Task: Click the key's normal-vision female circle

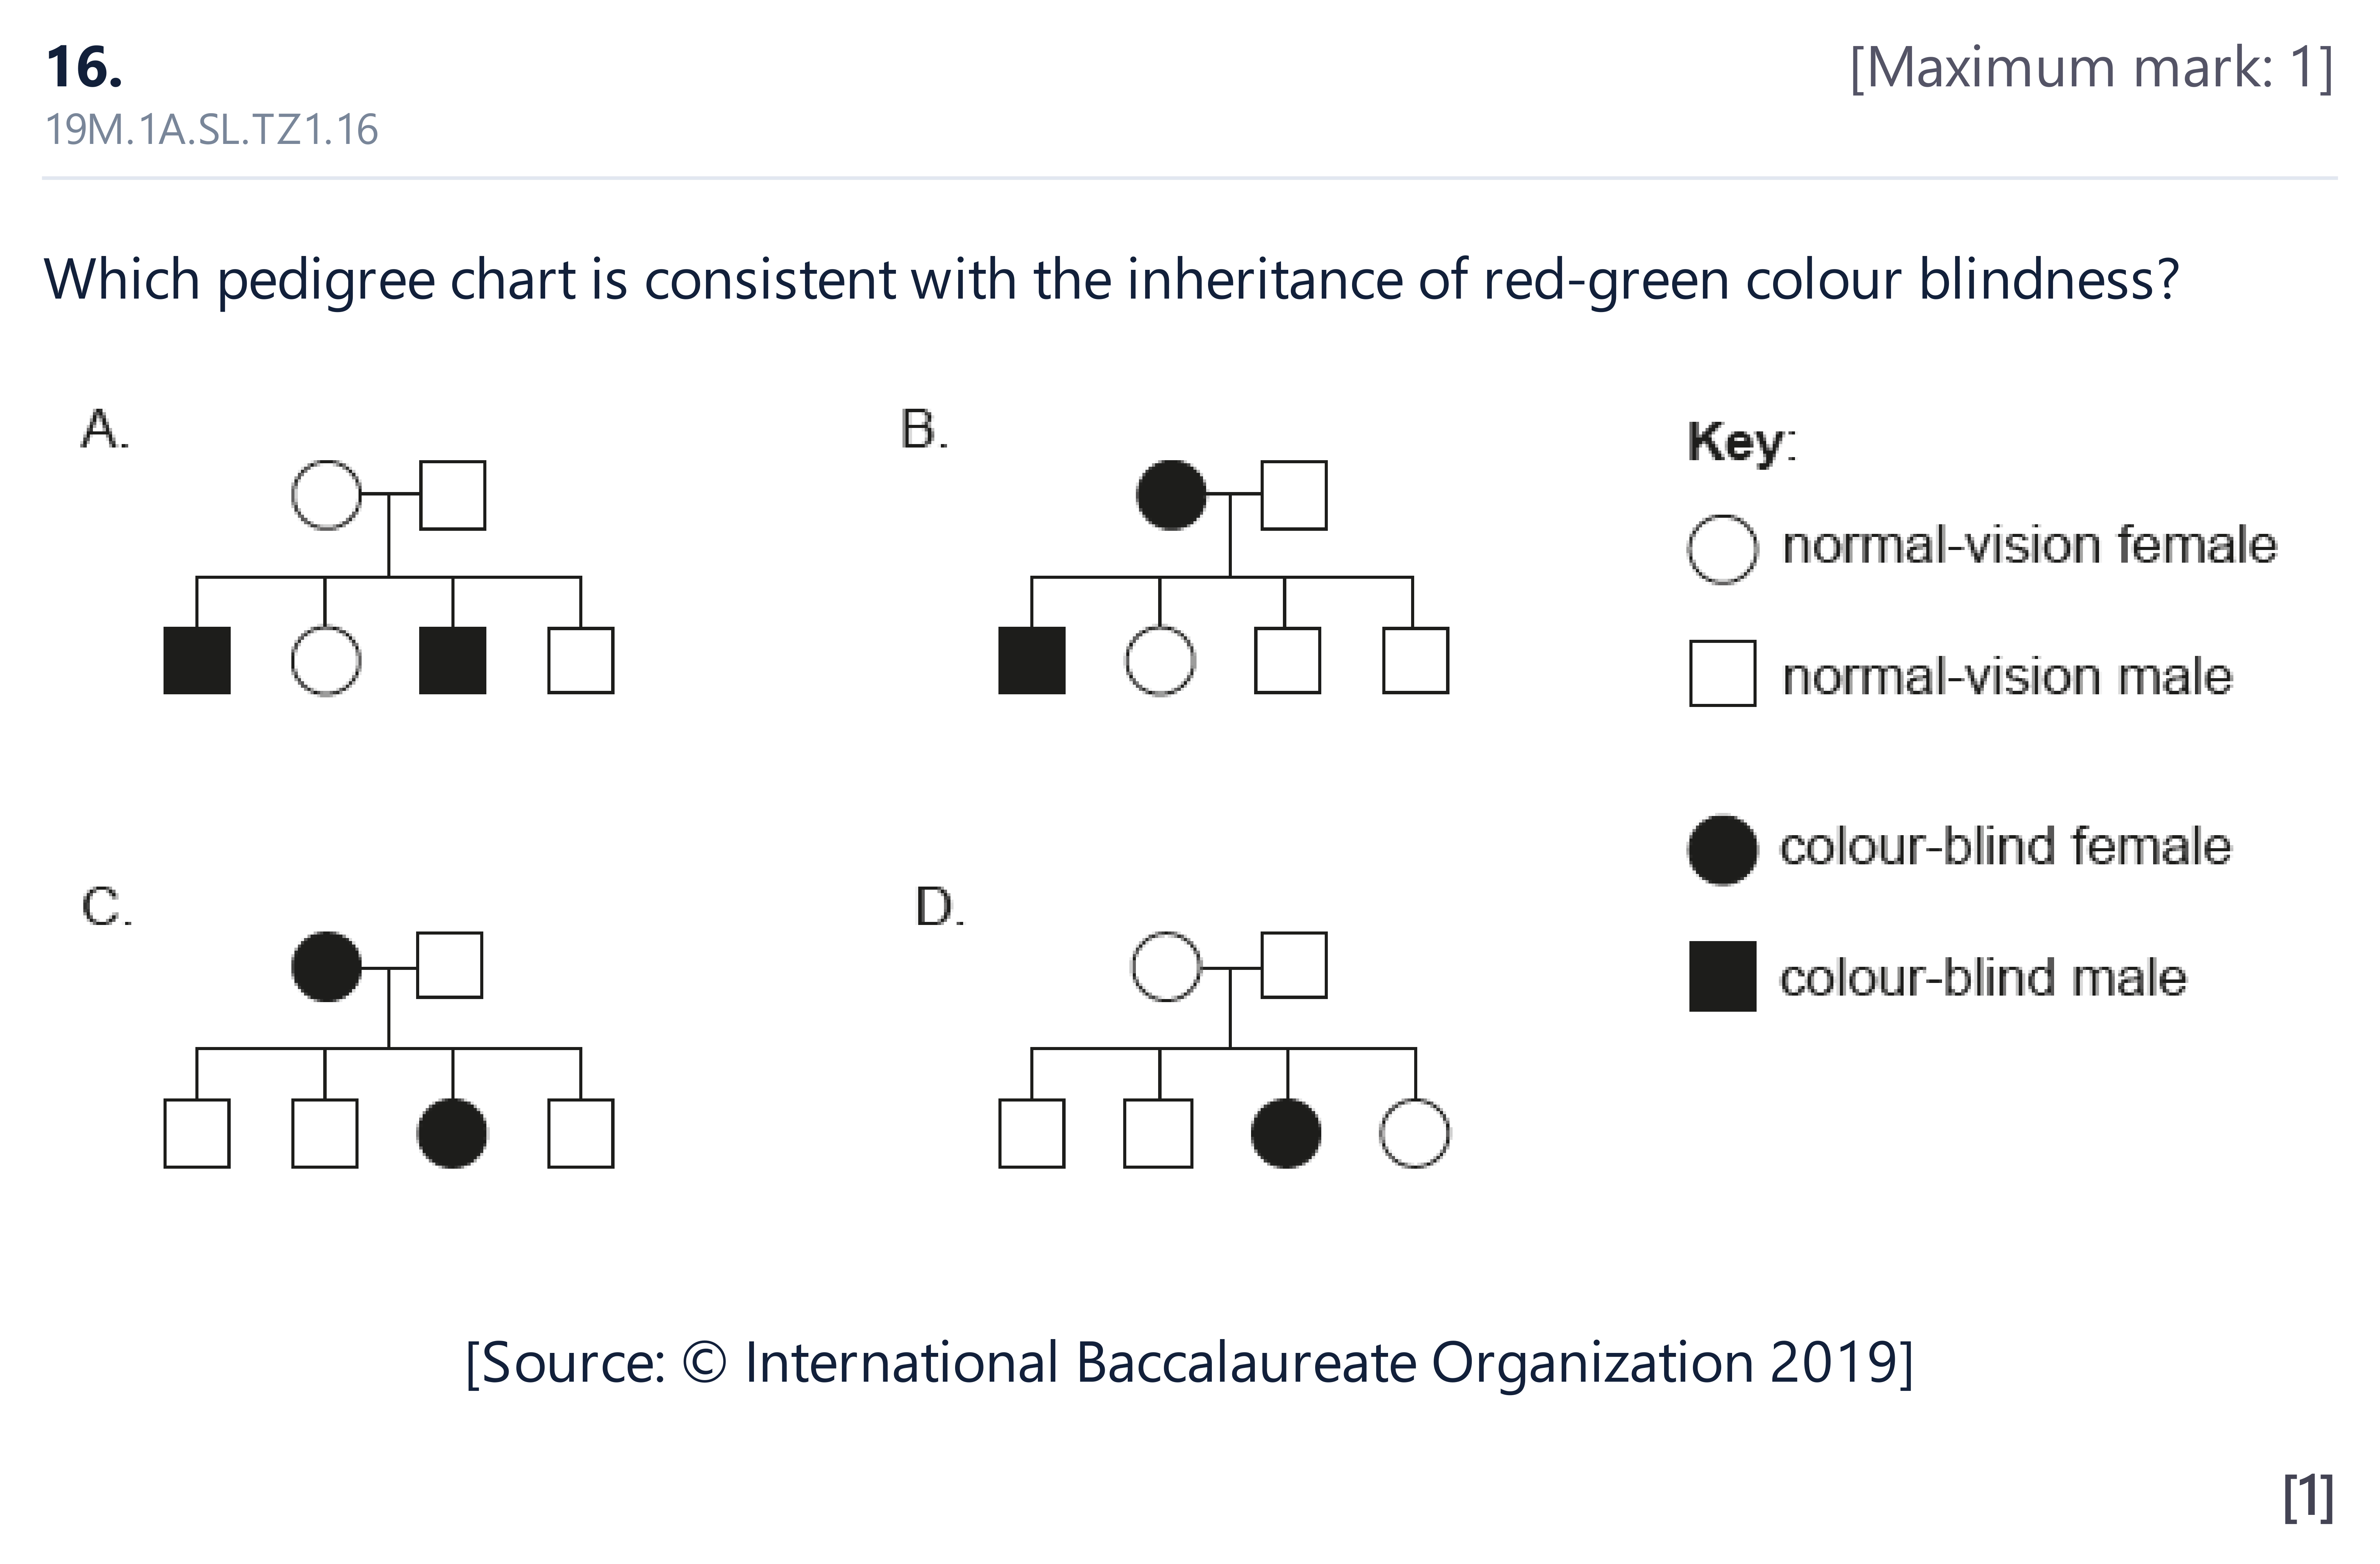Action: [1722, 549]
